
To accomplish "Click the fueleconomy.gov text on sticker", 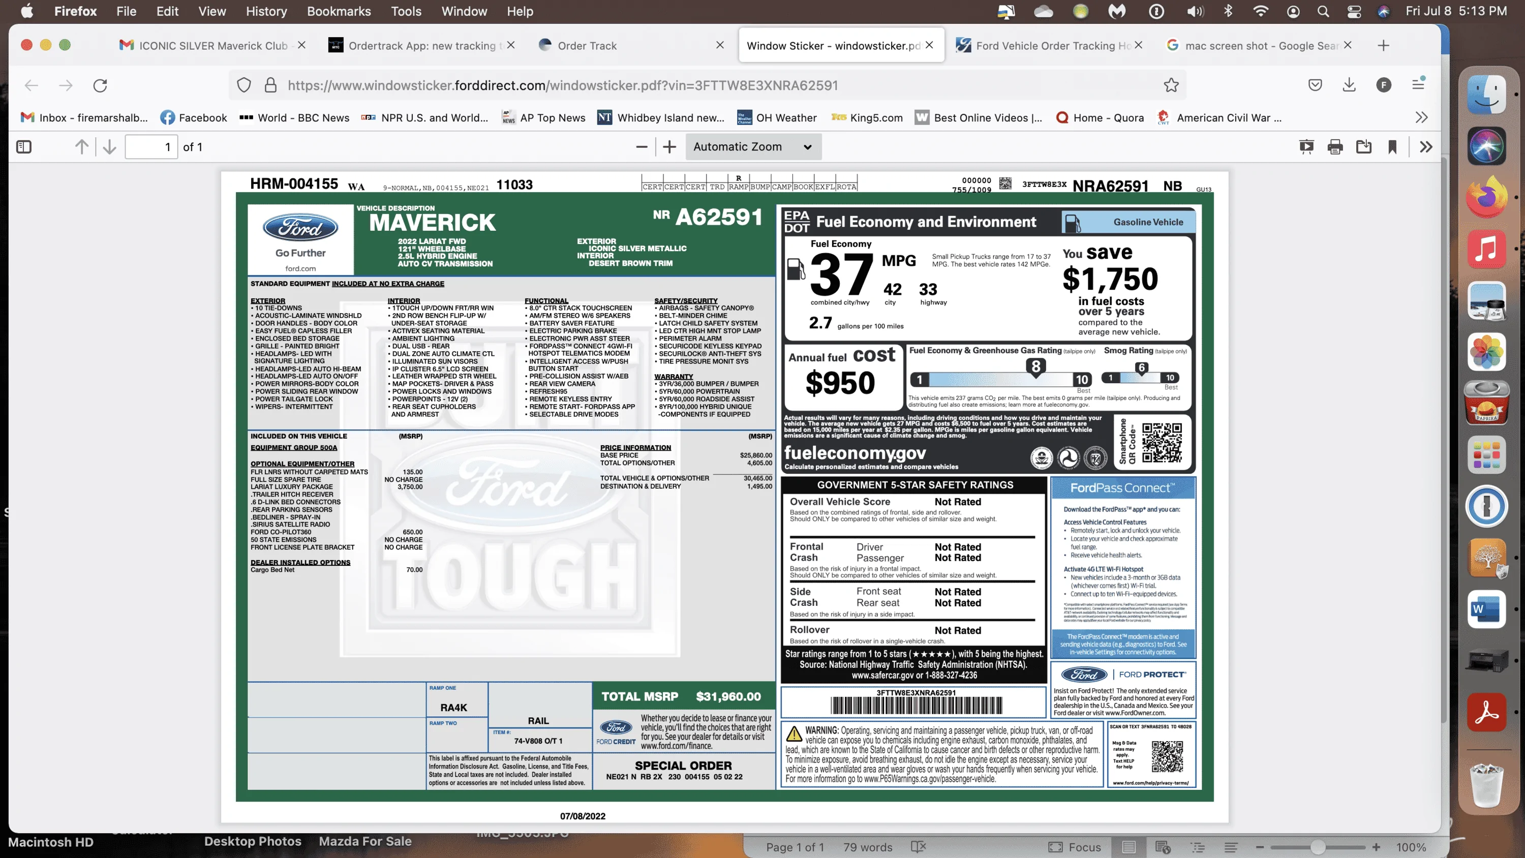I will tap(855, 453).
